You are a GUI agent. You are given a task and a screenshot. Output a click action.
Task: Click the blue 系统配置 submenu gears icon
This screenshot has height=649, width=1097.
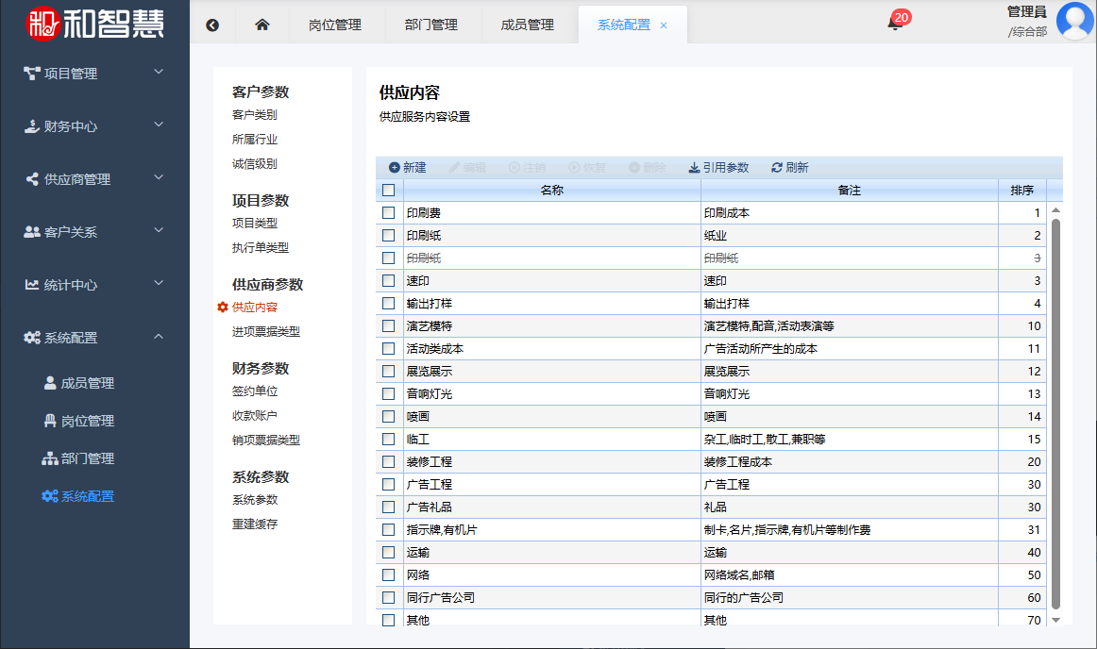[50, 496]
